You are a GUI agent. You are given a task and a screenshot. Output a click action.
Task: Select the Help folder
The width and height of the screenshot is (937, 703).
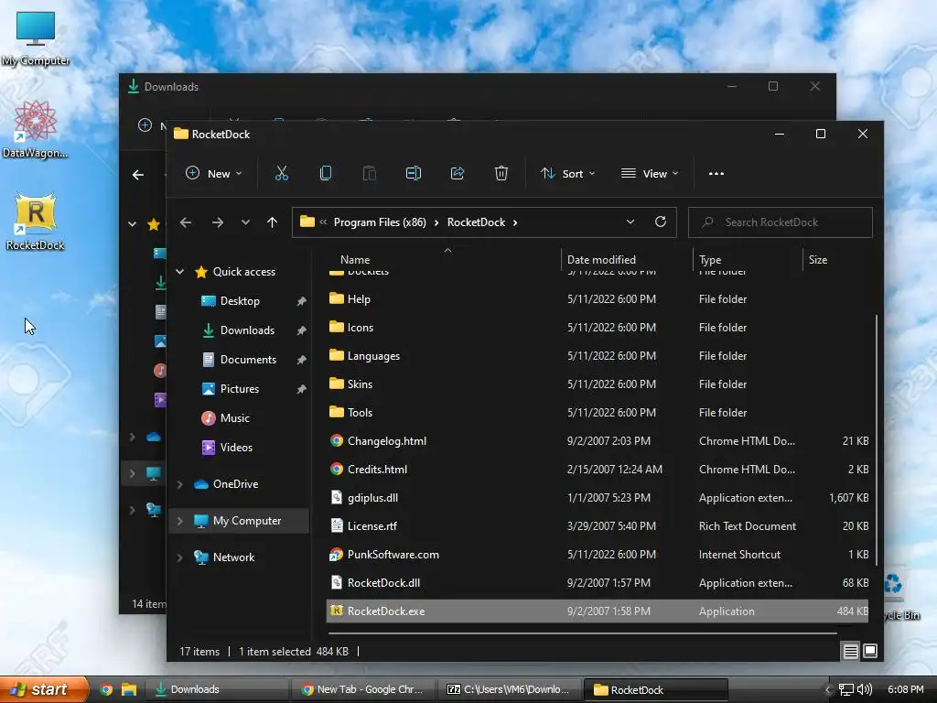point(598,299)
